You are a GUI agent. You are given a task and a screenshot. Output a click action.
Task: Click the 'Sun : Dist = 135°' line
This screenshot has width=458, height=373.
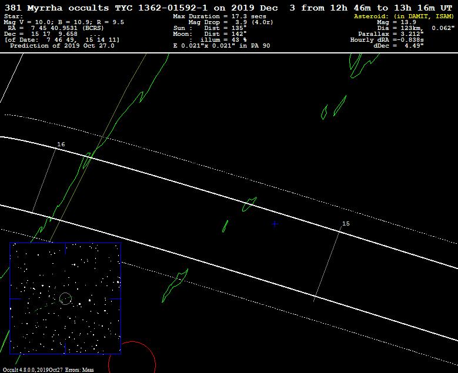[210, 28]
